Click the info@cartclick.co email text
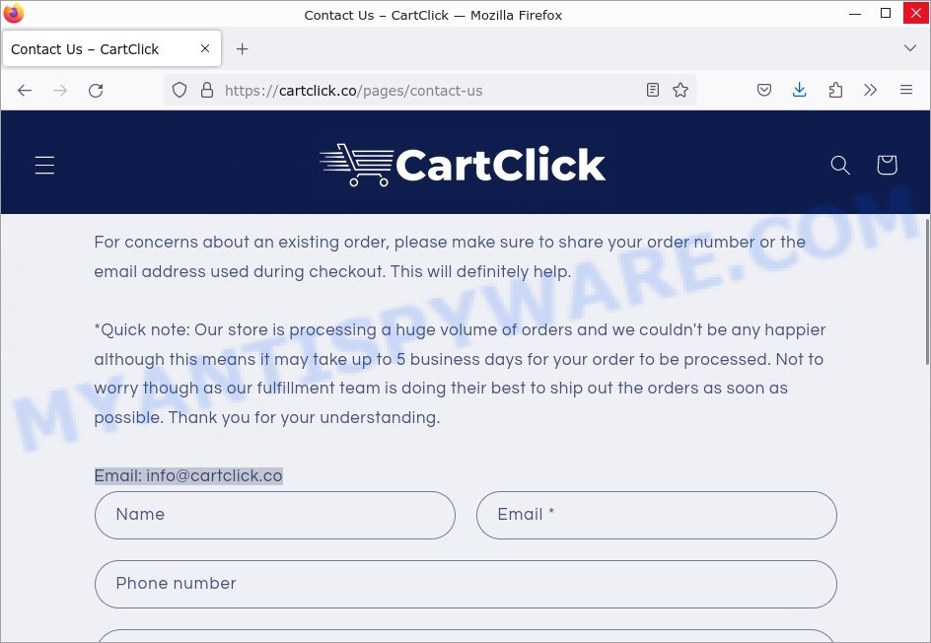This screenshot has height=643, width=931. click(214, 475)
